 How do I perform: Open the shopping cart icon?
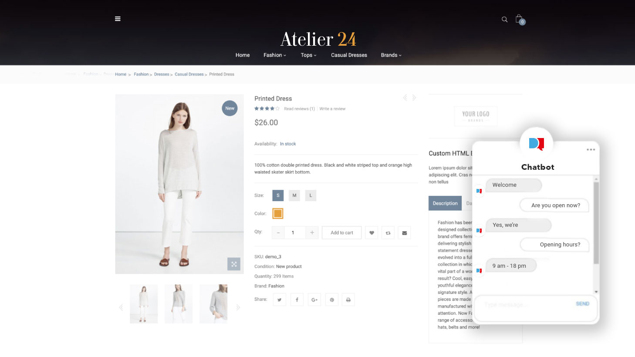click(520, 19)
